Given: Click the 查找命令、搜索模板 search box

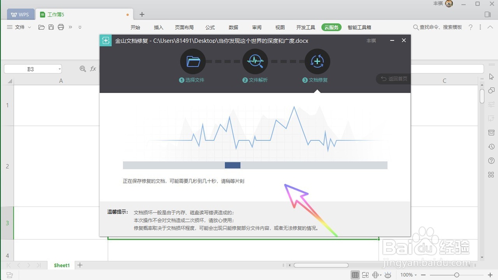Looking at the screenshot, I should [438, 27].
